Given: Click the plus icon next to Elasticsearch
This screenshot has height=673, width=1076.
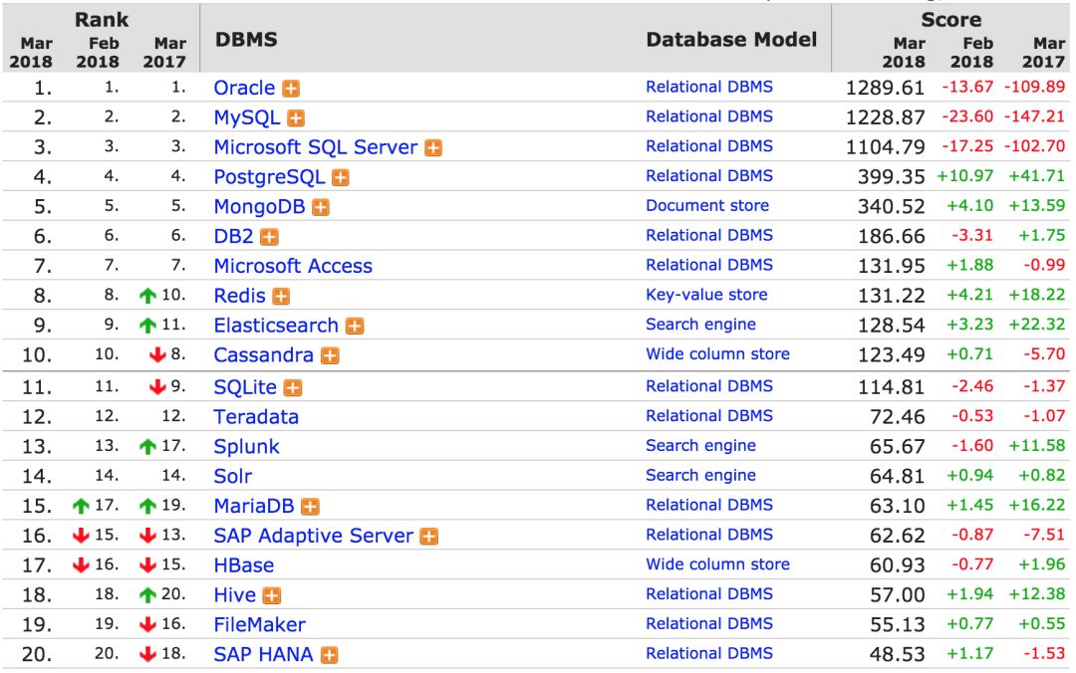Looking at the screenshot, I should pyautogui.click(x=355, y=327).
